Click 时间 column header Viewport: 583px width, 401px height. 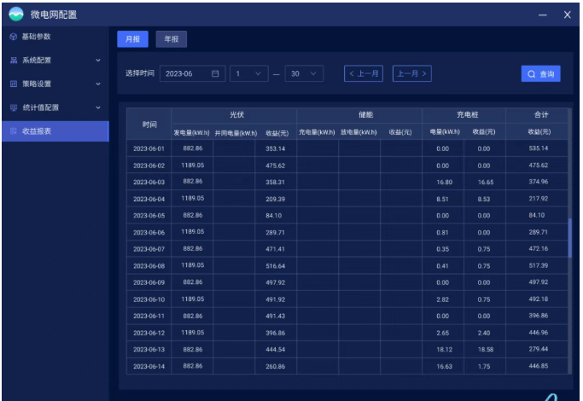(x=149, y=124)
